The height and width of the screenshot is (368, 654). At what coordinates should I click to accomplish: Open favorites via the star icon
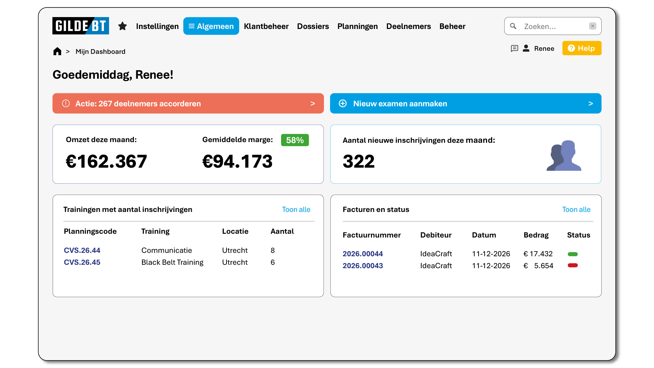click(x=123, y=26)
